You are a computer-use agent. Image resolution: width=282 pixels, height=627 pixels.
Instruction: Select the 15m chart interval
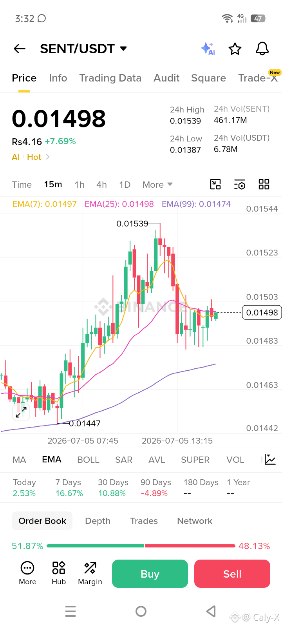pos(53,184)
